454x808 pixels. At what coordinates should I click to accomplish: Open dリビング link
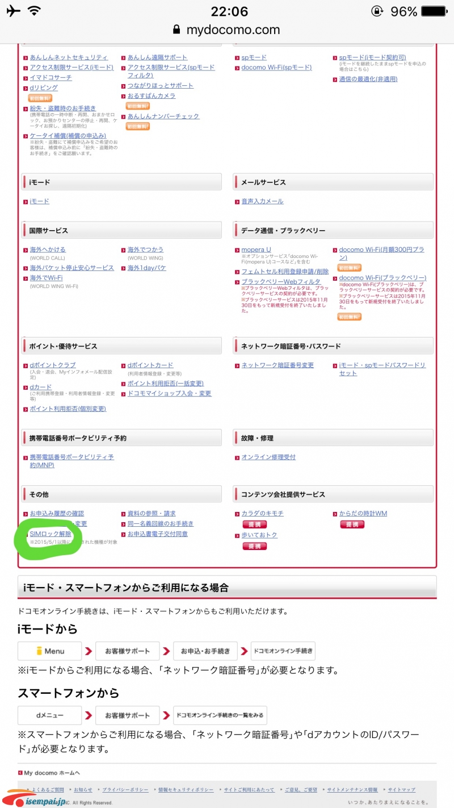44,88
